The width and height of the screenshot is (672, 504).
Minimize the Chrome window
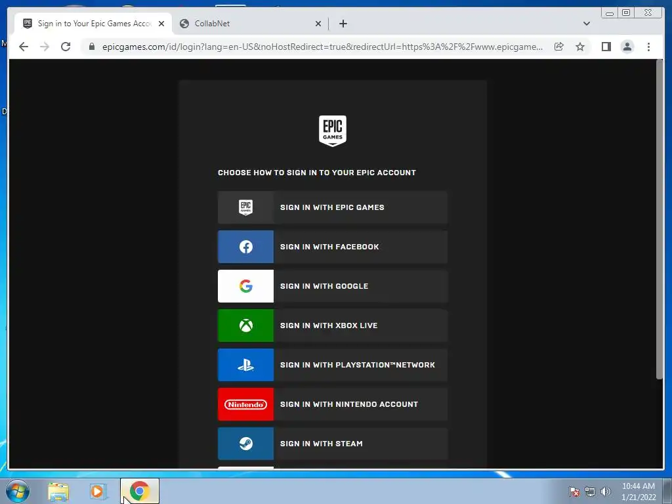pyautogui.click(x=610, y=13)
